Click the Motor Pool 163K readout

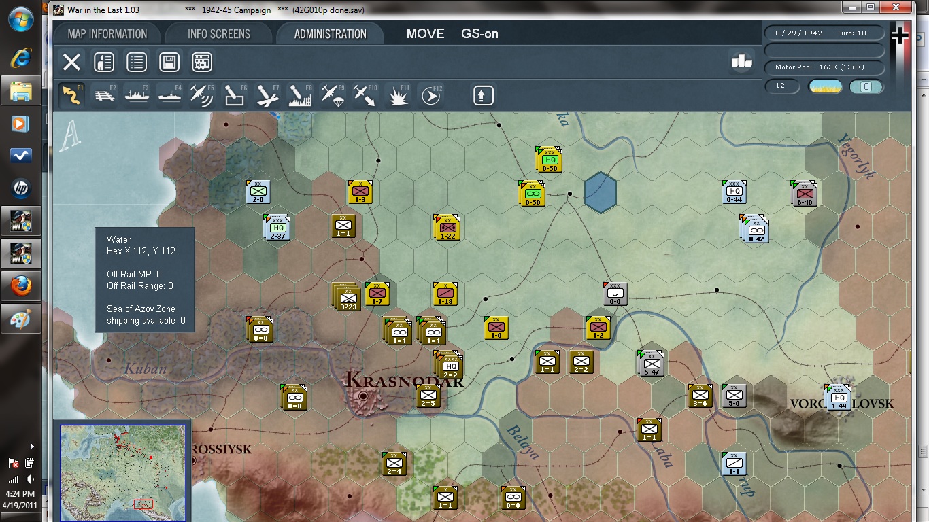click(826, 67)
